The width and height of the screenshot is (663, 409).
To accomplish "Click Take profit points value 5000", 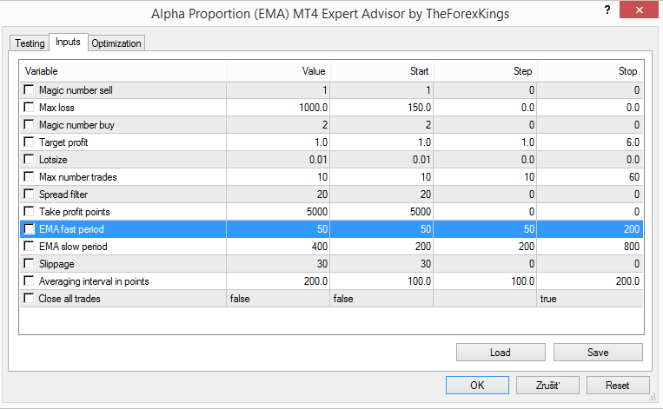I will 278,211.
